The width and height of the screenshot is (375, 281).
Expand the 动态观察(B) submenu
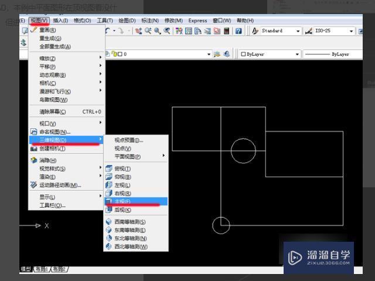[x=66, y=75]
